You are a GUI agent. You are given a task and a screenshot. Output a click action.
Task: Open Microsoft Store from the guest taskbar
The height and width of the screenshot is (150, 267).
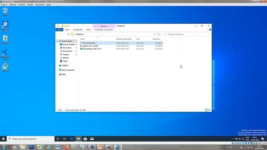click(x=85, y=139)
